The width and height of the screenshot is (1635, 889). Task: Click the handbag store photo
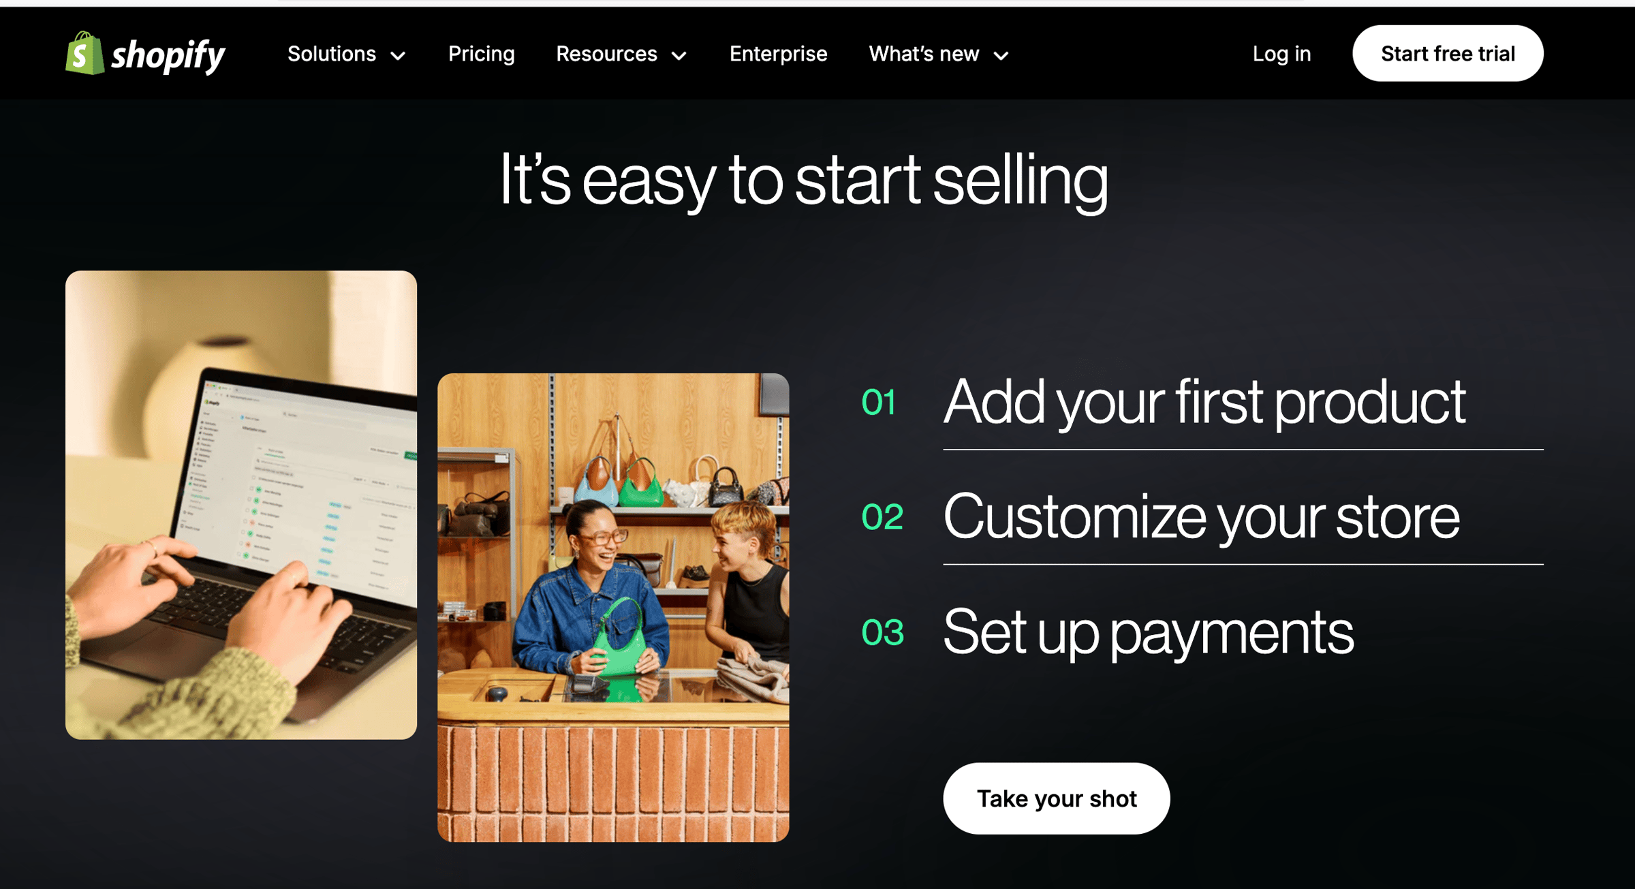[x=613, y=608]
